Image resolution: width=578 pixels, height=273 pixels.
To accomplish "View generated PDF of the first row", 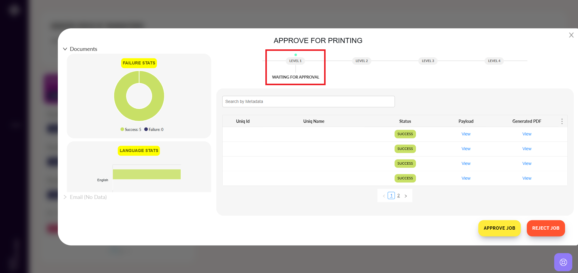I will coord(526,134).
